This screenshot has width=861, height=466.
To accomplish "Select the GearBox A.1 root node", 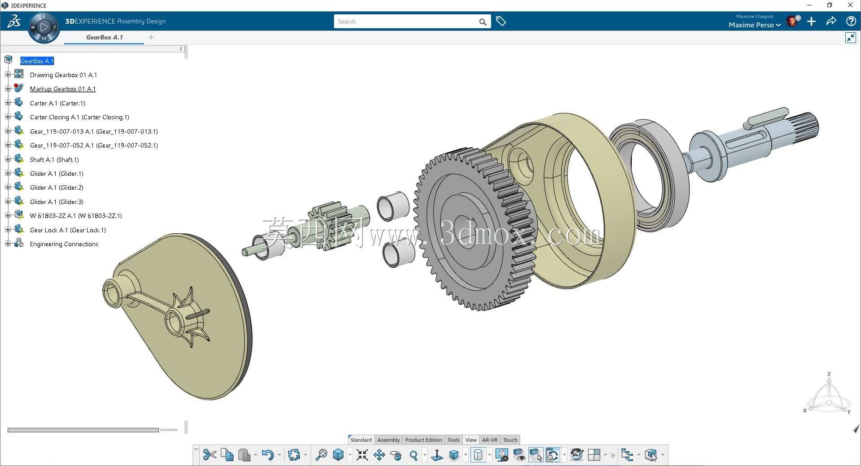I will [x=37, y=61].
